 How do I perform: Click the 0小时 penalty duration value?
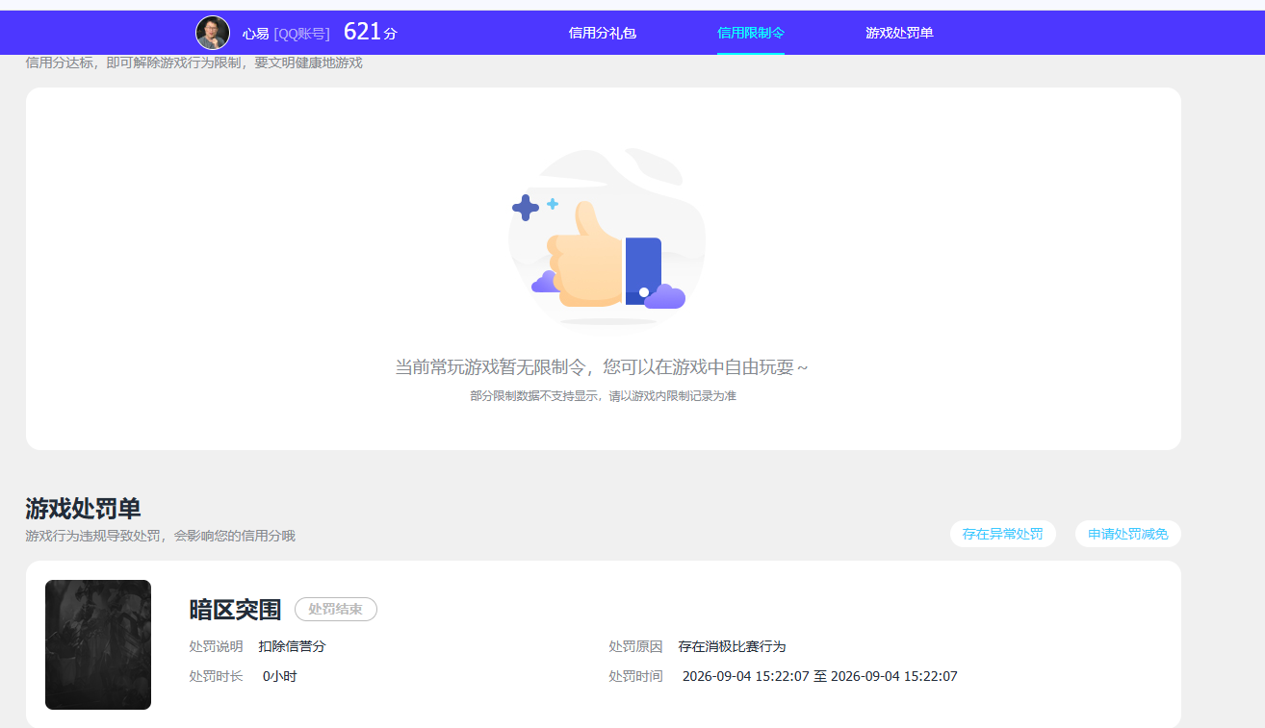tap(280, 676)
